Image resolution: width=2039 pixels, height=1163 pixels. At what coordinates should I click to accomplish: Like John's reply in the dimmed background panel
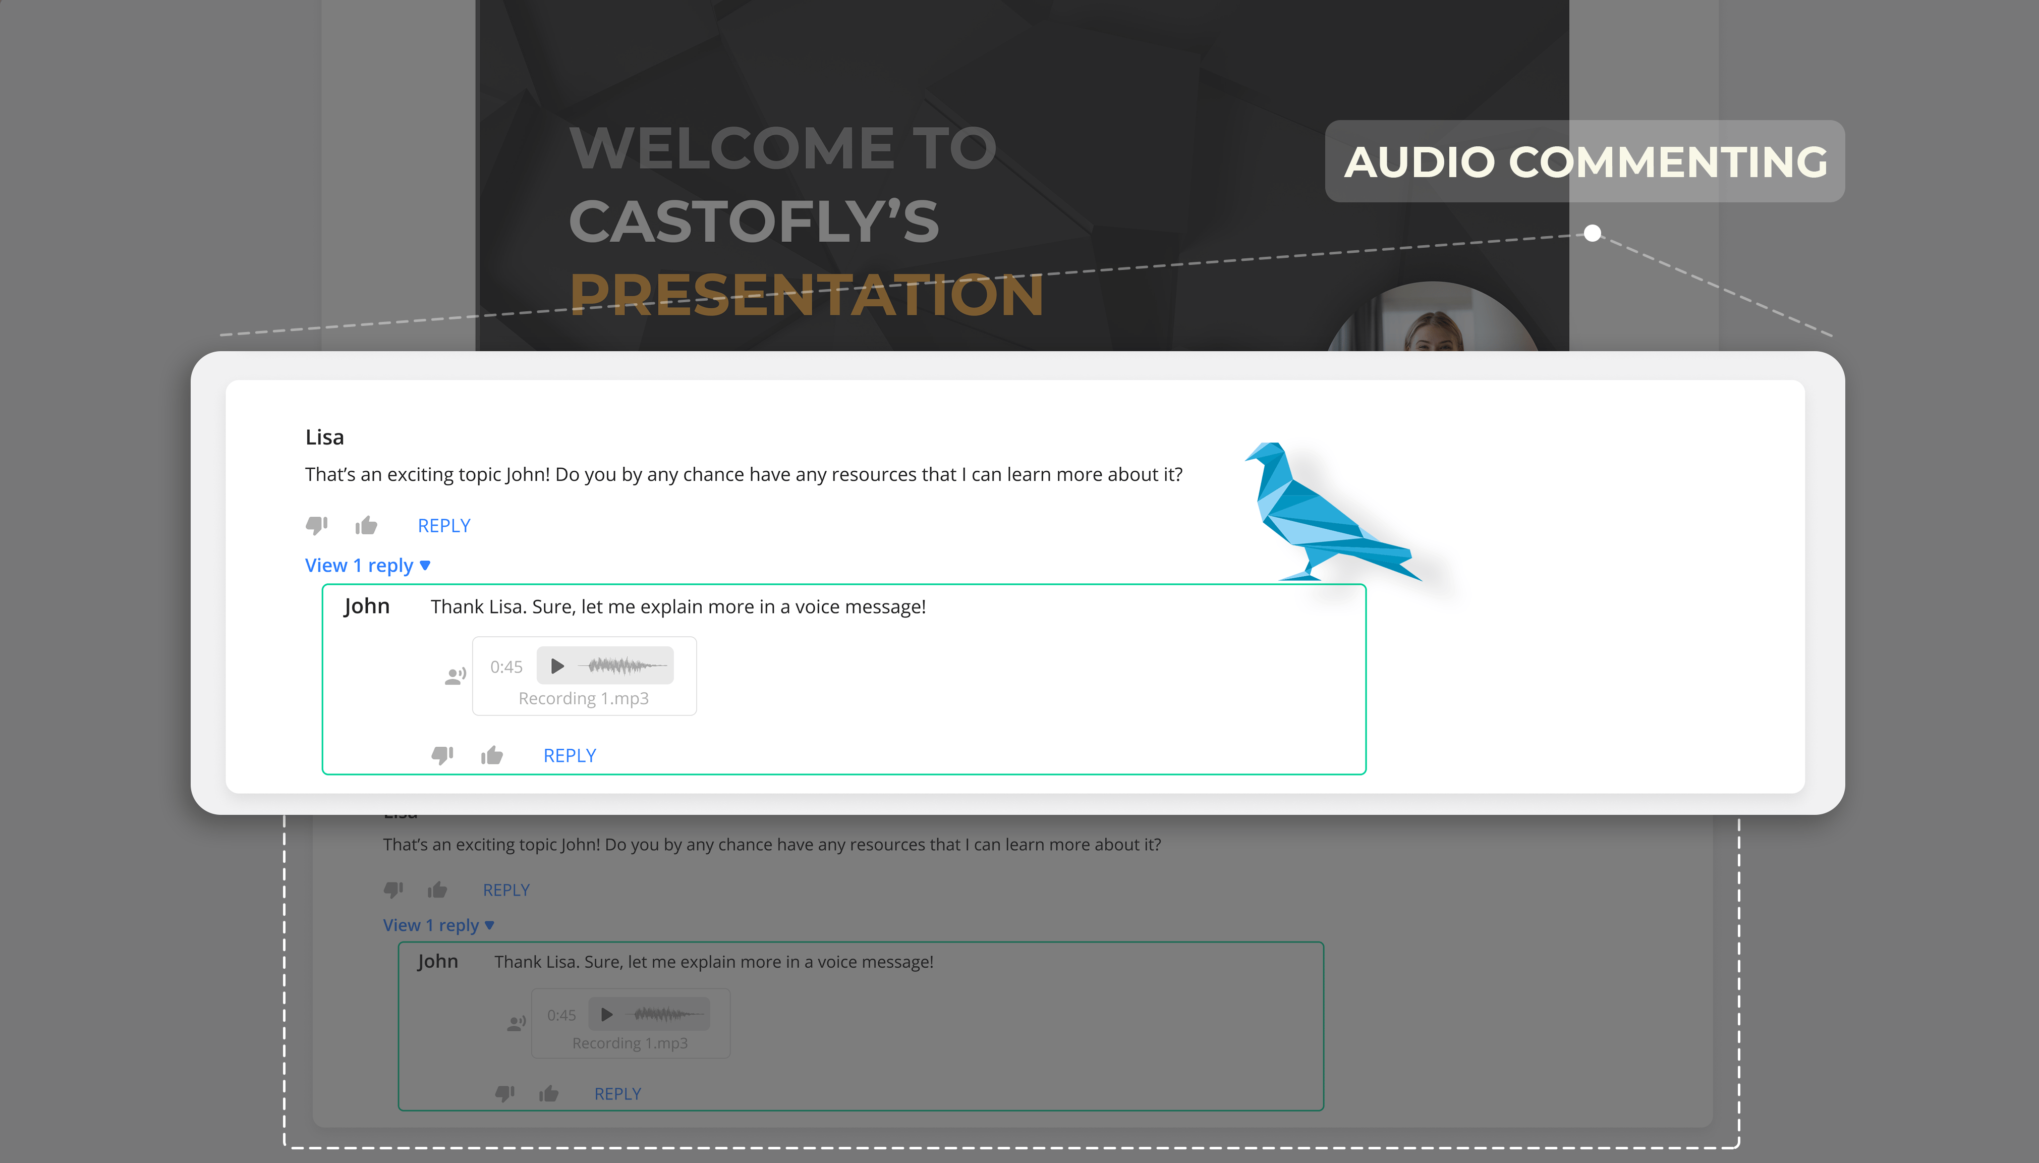[x=548, y=1093]
